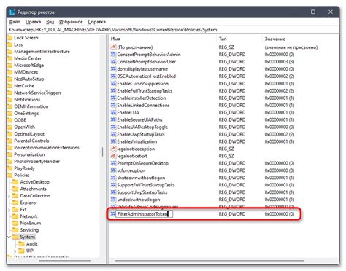Screen dimensions: 346x271
Task: Click the EnableUIADesktopToggle value icon
Action: tap(113, 127)
